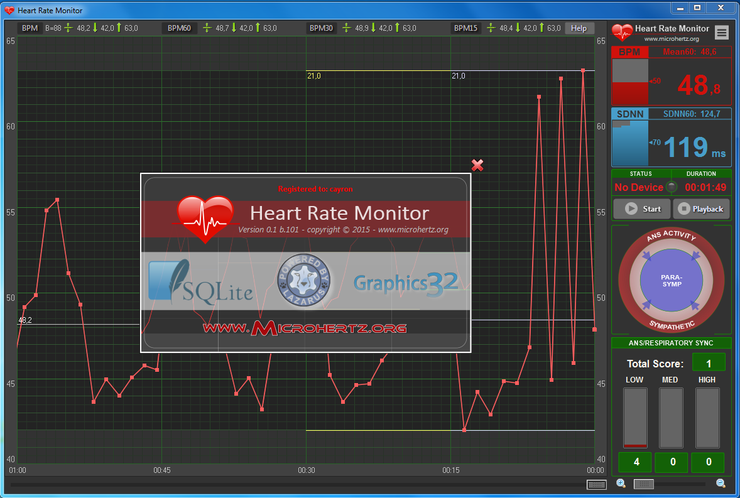Click the minimum down-arrow in the BPM30 group

tap(373, 28)
